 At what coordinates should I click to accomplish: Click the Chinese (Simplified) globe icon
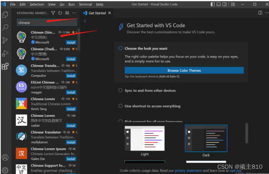click(21, 37)
